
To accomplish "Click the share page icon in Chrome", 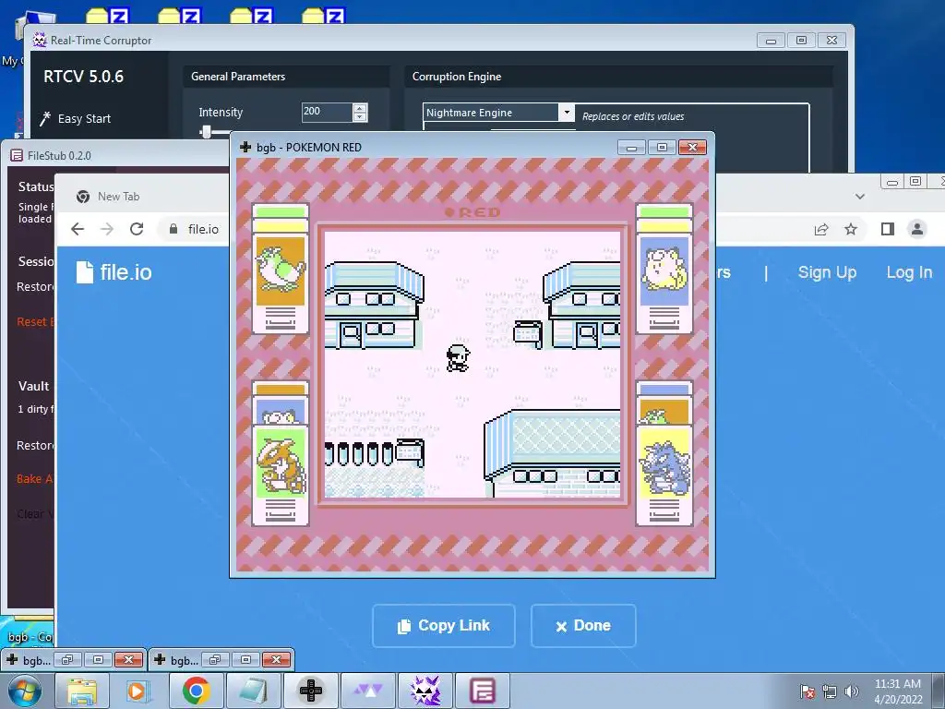I will [820, 229].
